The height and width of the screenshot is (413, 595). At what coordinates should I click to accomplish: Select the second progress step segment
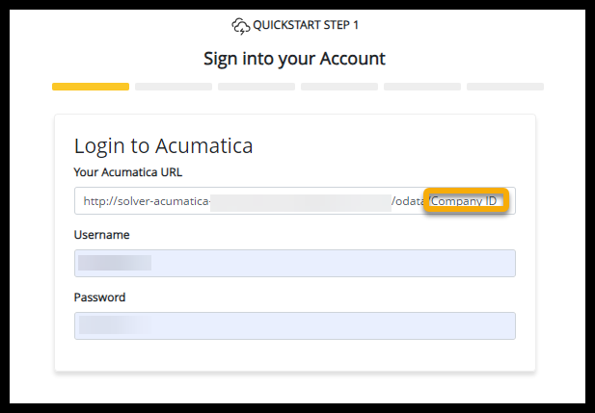(174, 87)
